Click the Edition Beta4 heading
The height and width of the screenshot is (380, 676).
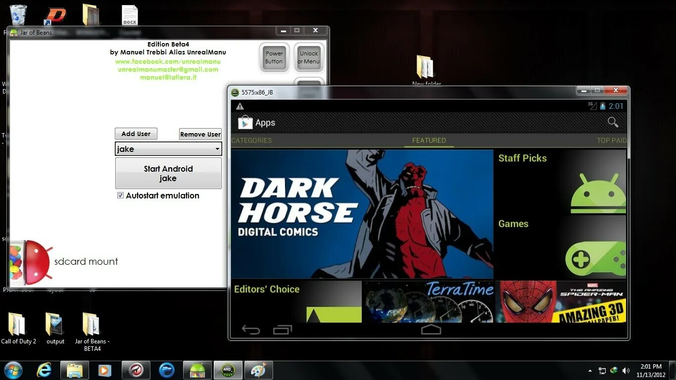pos(168,44)
